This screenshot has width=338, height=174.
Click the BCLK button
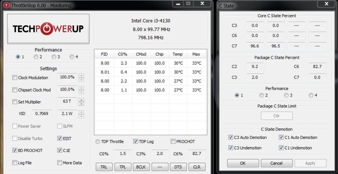click(141, 167)
